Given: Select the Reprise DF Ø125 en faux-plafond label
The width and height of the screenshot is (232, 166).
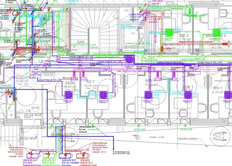Looking at the screenshot, I should pos(195,42).
